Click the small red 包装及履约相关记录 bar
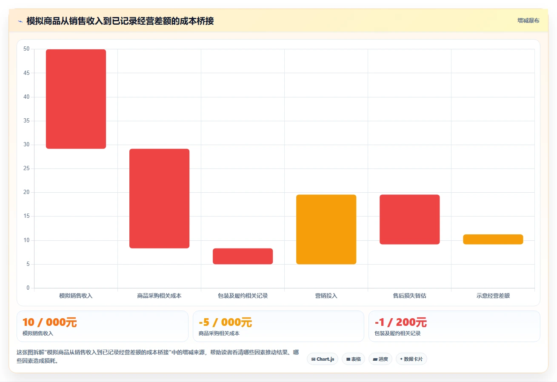This screenshot has height=382, width=557. tap(243, 256)
